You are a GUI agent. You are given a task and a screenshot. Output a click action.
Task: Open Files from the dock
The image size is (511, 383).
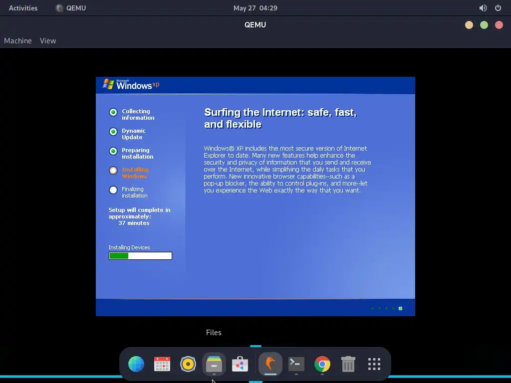click(x=214, y=364)
